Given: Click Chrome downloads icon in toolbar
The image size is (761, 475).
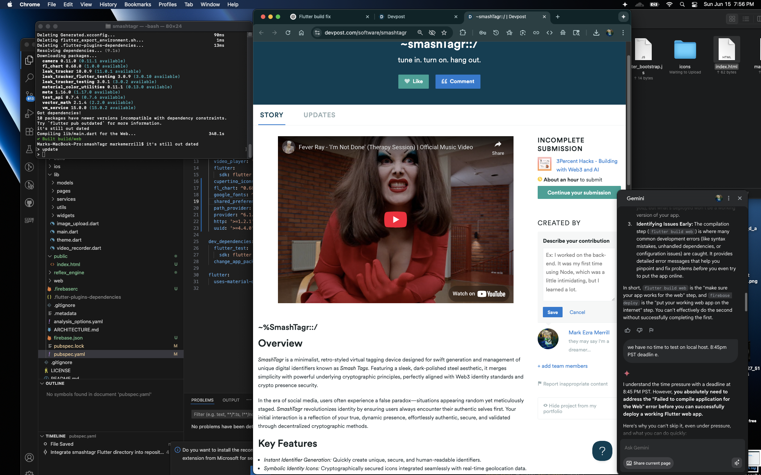Looking at the screenshot, I should (596, 33).
